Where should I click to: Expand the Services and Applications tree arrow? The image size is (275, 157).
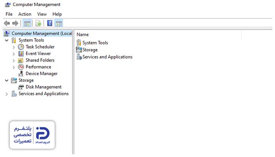pos(6,94)
